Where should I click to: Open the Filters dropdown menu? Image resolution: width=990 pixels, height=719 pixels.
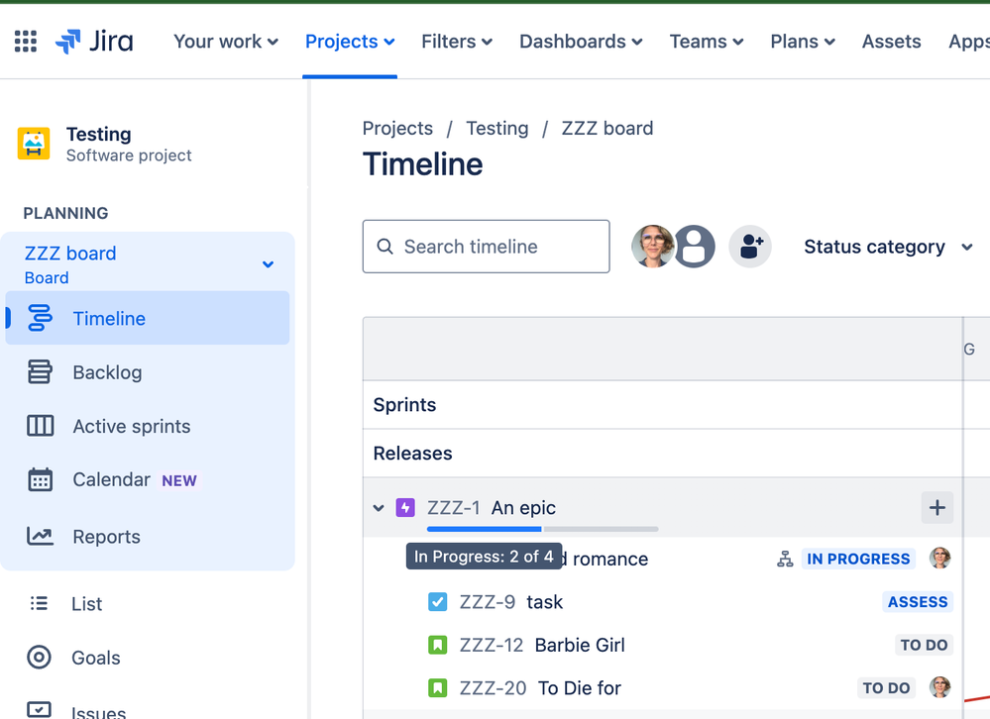[457, 42]
